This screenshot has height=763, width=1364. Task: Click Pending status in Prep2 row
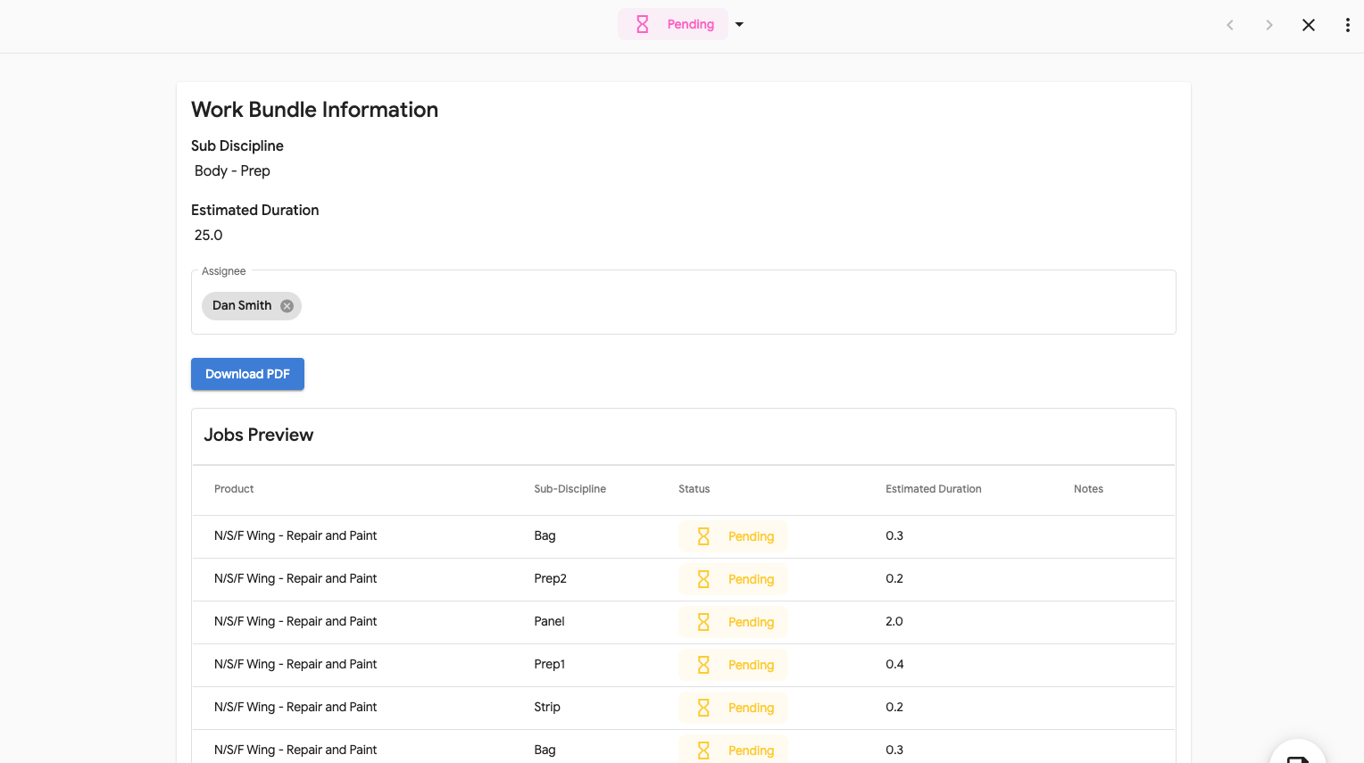coord(733,579)
